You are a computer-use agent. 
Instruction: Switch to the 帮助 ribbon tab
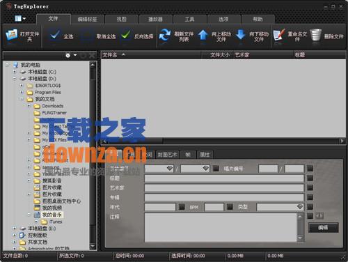(x=258, y=20)
